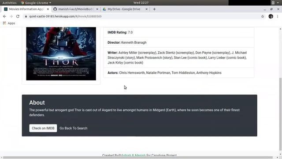Click the vertical page scrollbar thumb
282x159 pixels.
click(x=280, y=114)
